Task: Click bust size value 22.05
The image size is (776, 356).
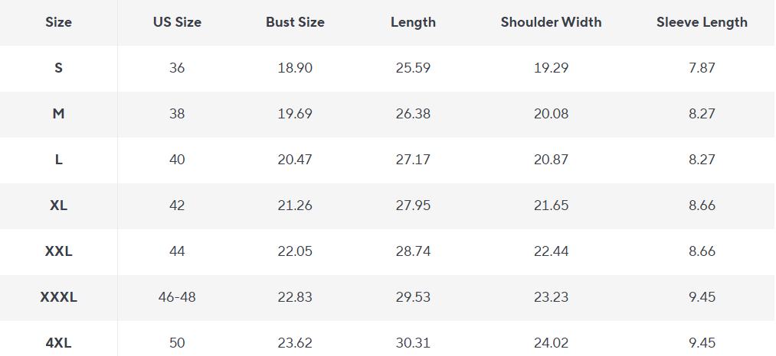Action: tap(295, 251)
